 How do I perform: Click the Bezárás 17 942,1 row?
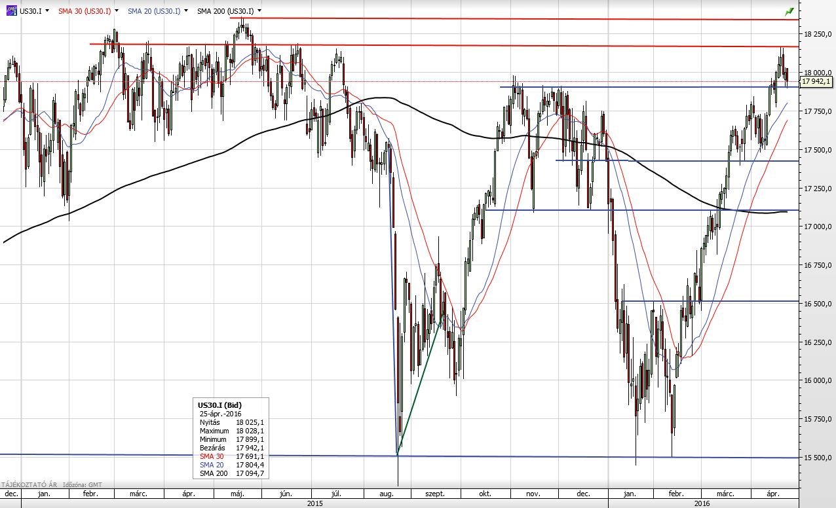232,448
